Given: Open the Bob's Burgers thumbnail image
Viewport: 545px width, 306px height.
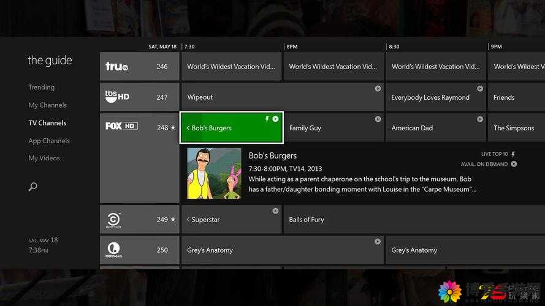Looking at the screenshot, I should coord(214,173).
